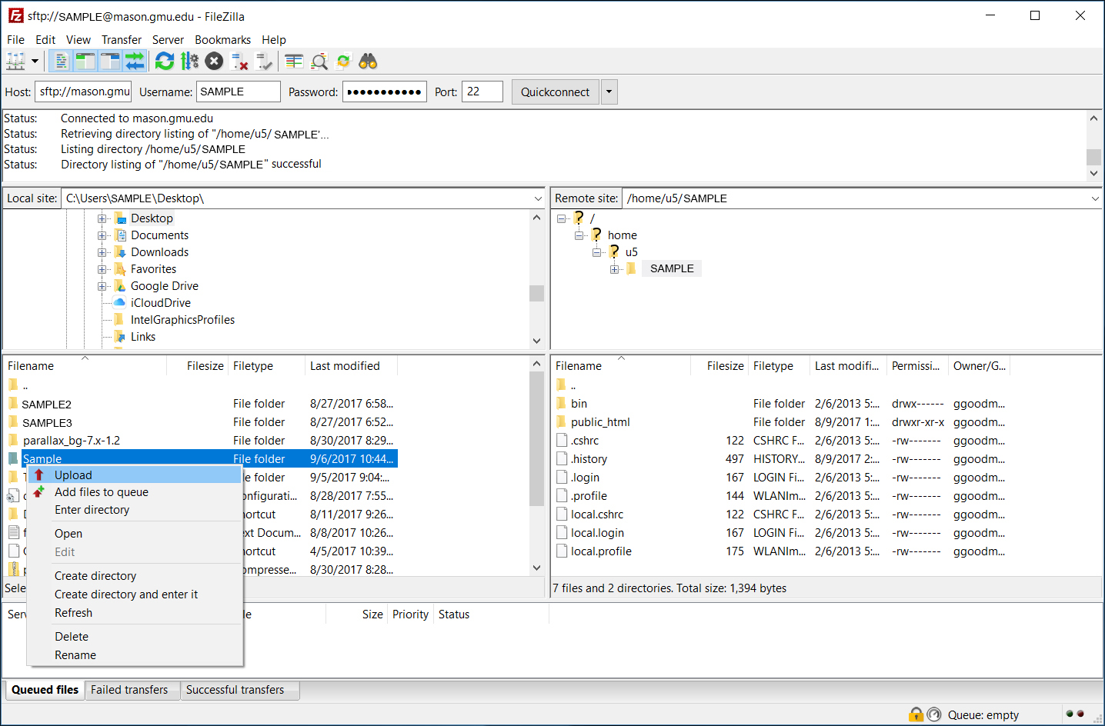This screenshot has width=1105, height=726.
Task: Open the Site Manager dropdown arrow
Action: (x=35, y=62)
